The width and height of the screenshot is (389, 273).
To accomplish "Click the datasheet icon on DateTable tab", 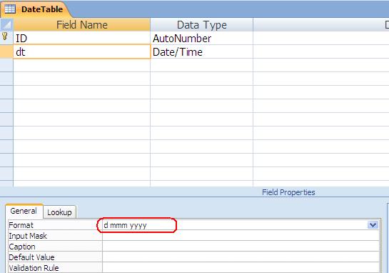I will [x=10, y=9].
